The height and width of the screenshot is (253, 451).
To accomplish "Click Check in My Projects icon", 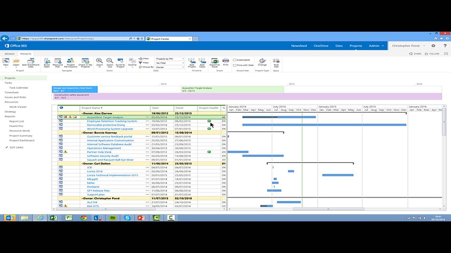I will pyautogui.click(x=85, y=63).
